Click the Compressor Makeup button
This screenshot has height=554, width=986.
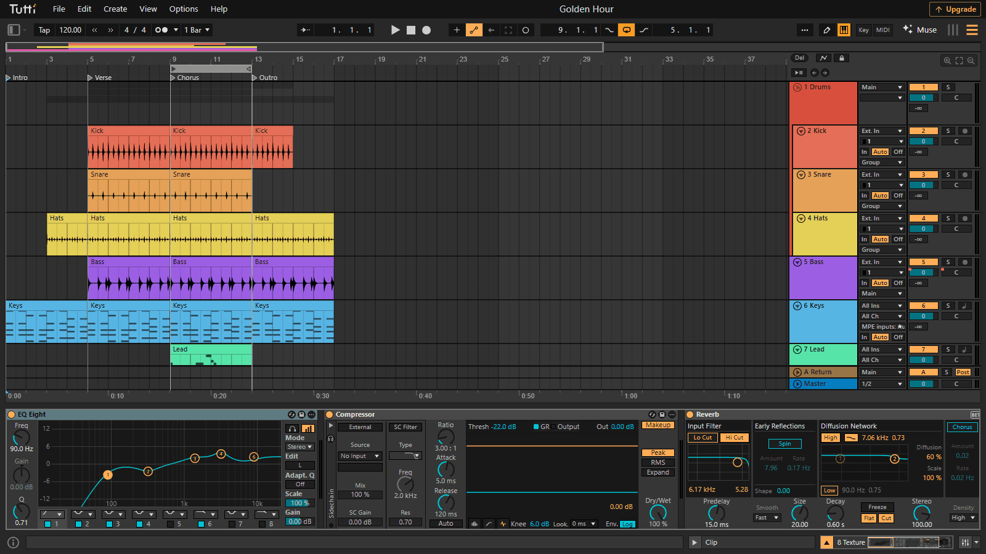658,425
